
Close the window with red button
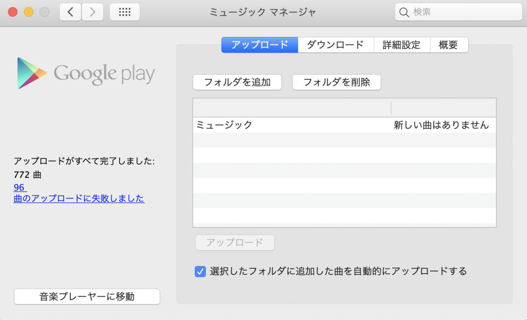pyautogui.click(x=12, y=12)
